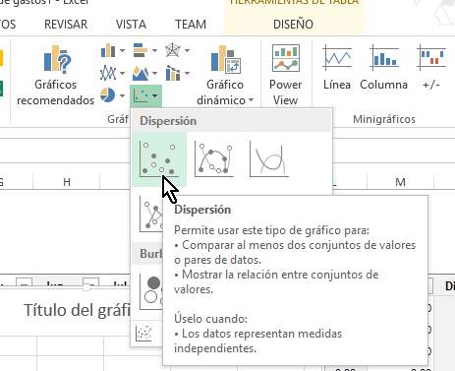Insert a +/- win-loss sparkline
The width and height of the screenshot is (455, 371).
[431, 68]
